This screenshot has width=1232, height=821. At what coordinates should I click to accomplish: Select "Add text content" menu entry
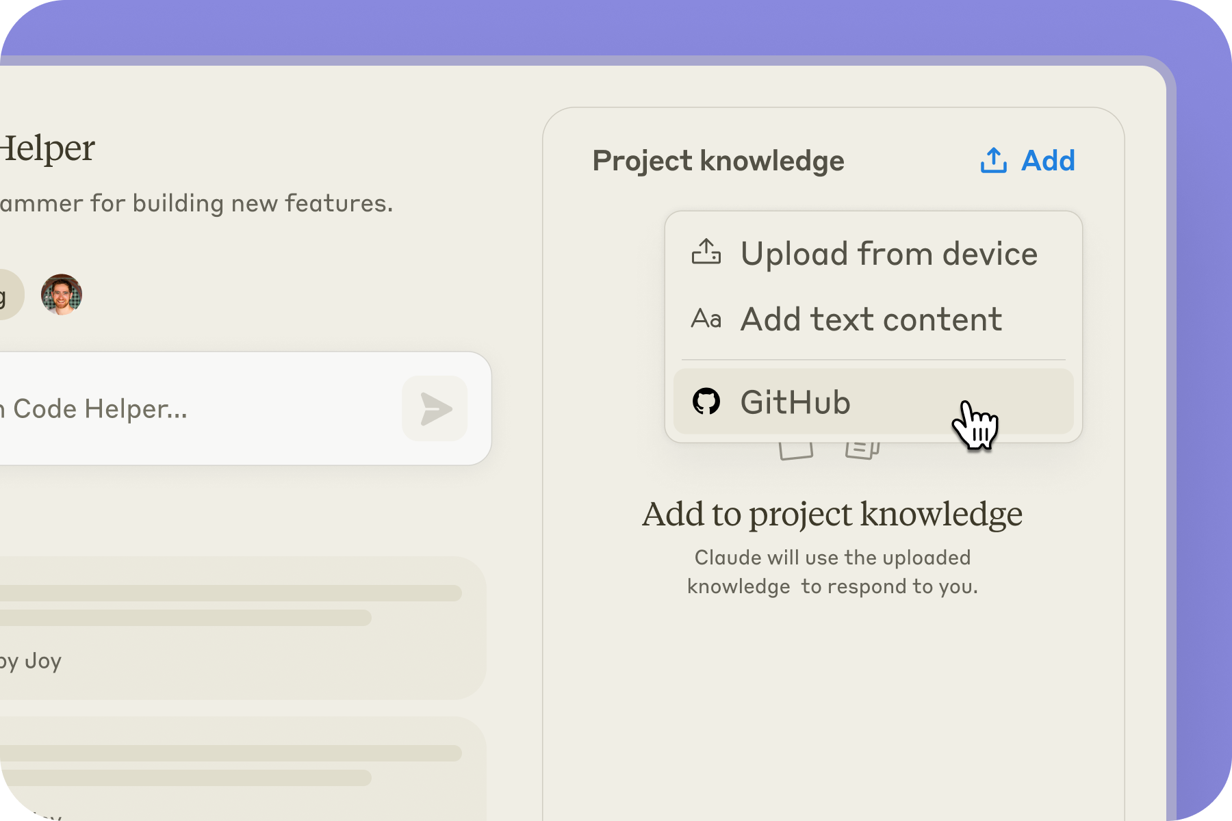coord(871,318)
